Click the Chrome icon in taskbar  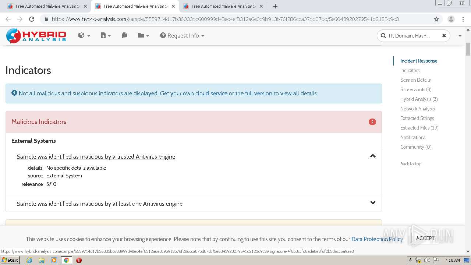point(66,260)
